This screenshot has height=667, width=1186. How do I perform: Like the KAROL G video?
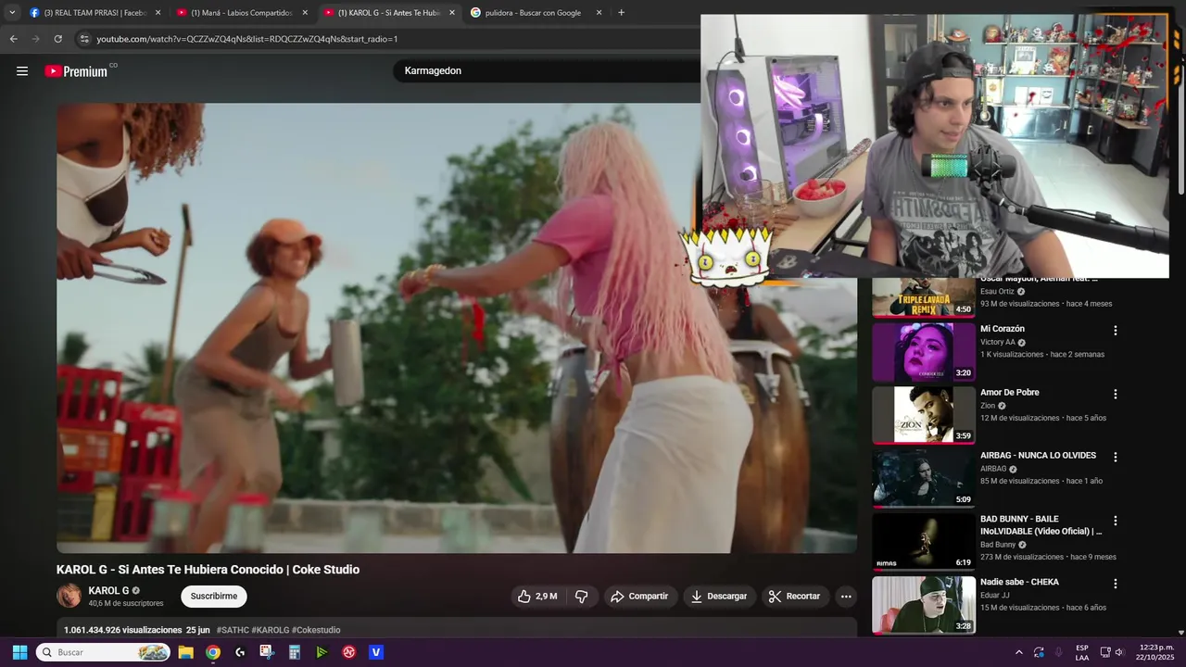537,597
